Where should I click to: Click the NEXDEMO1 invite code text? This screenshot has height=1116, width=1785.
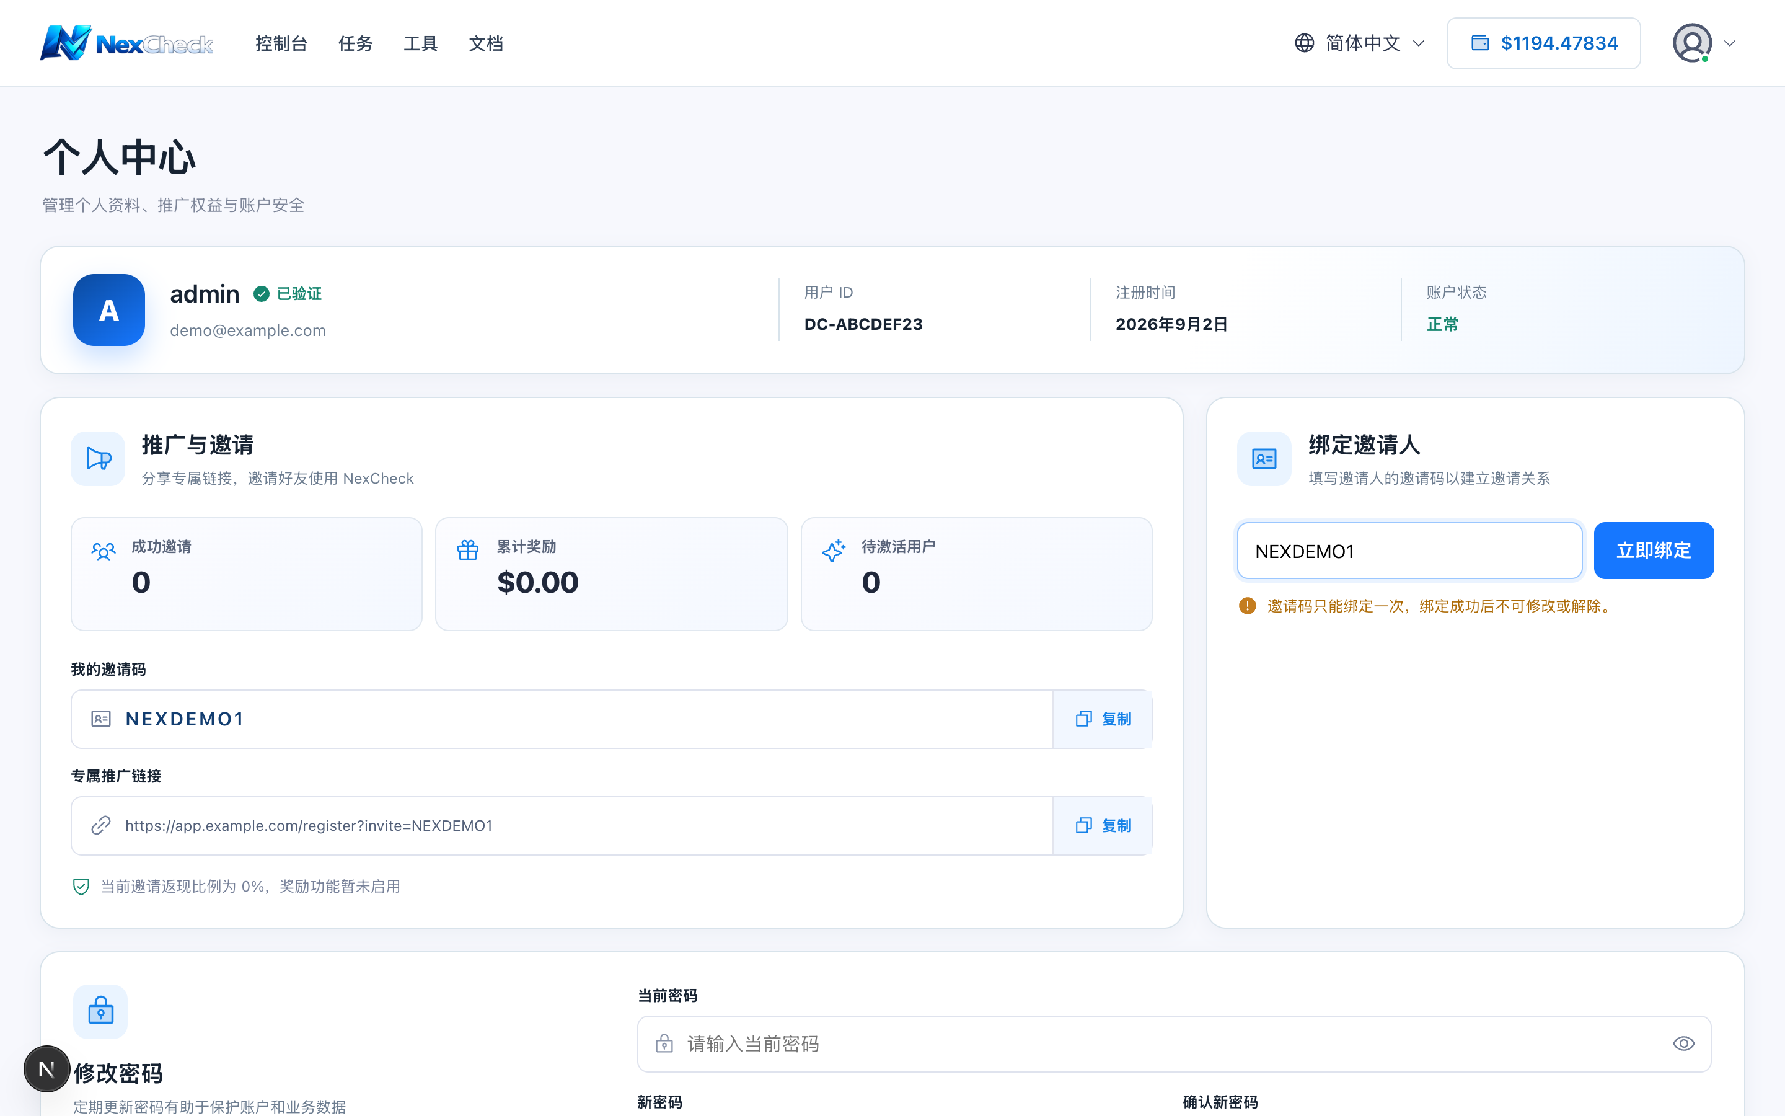point(185,719)
